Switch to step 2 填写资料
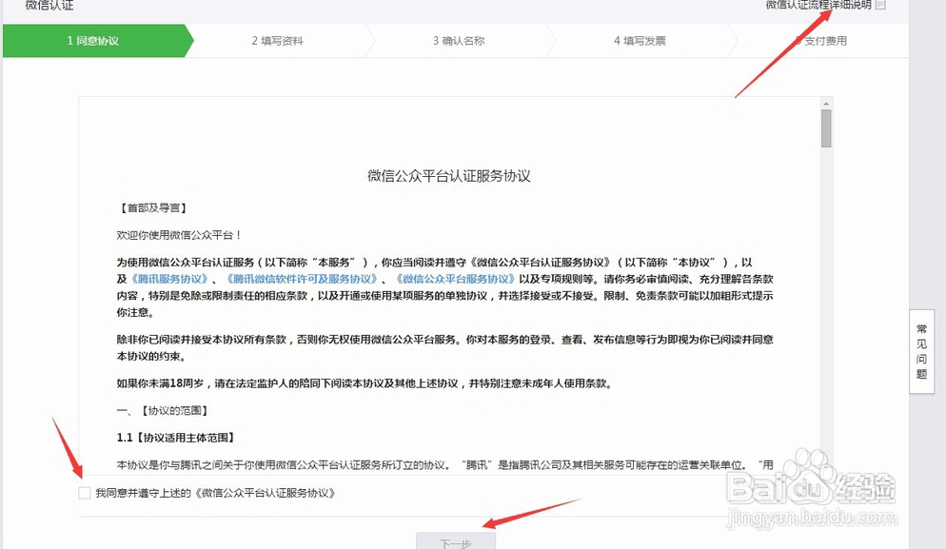This screenshot has height=549, width=946. point(276,42)
